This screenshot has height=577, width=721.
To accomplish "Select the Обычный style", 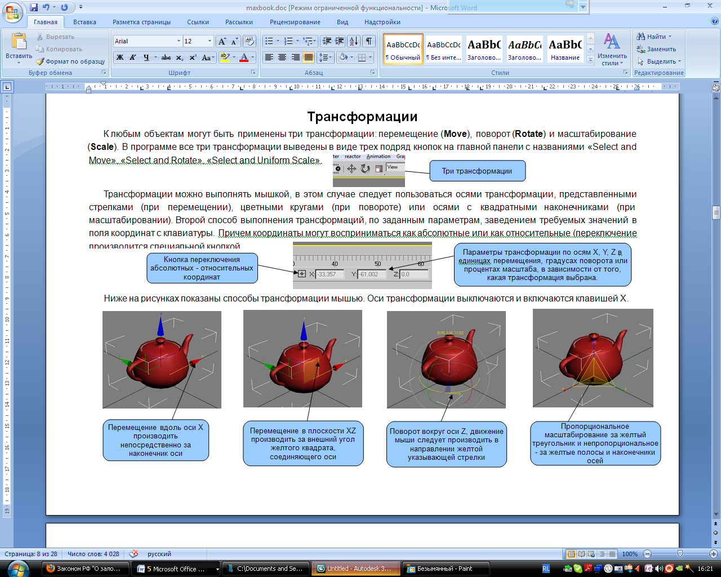I will pos(403,50).
